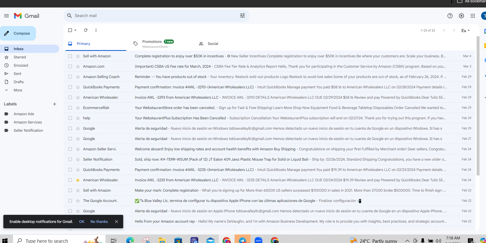Open the Hello from your Amazon account rep email
The image size is (486, 243).
[x=269, y=221]
